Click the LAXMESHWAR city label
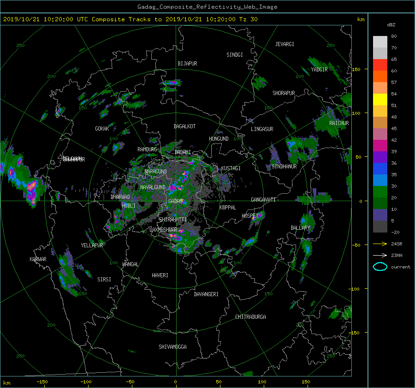This screenshot has width=415, height=388. (164, 230)
